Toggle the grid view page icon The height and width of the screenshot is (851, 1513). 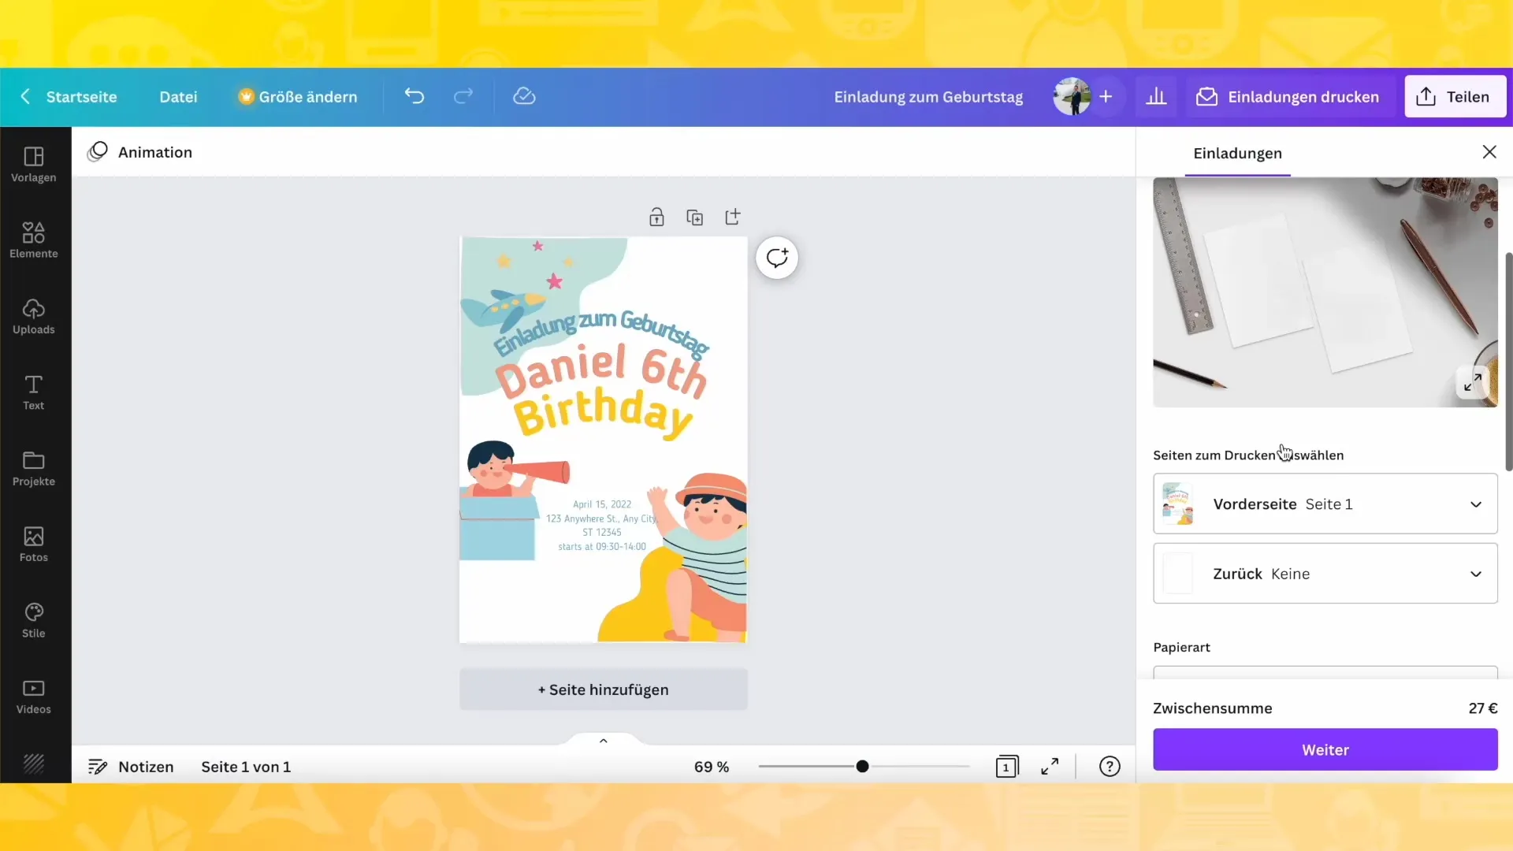point(1006,767)
